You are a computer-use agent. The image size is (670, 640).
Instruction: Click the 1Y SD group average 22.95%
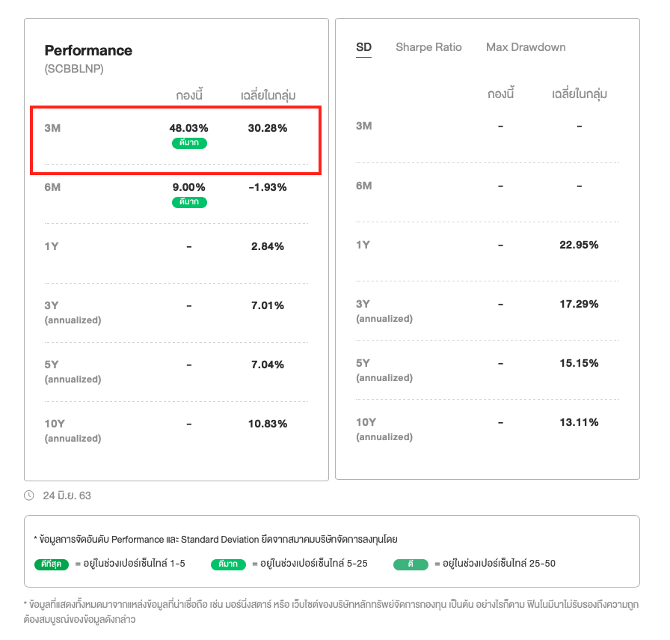579,245
